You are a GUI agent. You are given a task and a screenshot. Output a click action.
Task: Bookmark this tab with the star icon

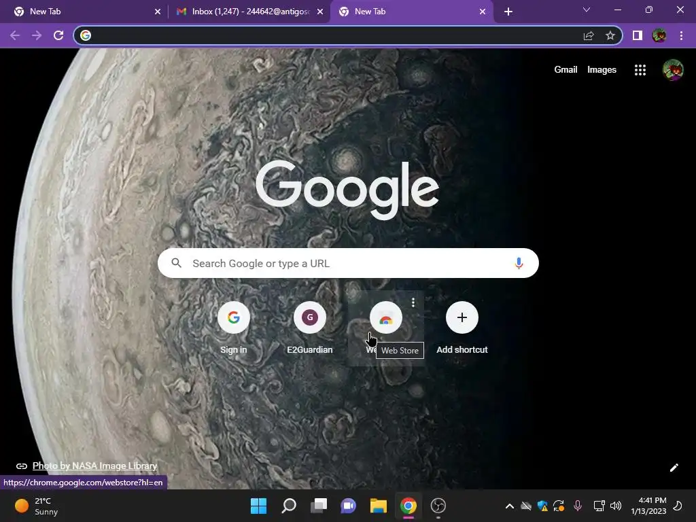coord(610,35)
